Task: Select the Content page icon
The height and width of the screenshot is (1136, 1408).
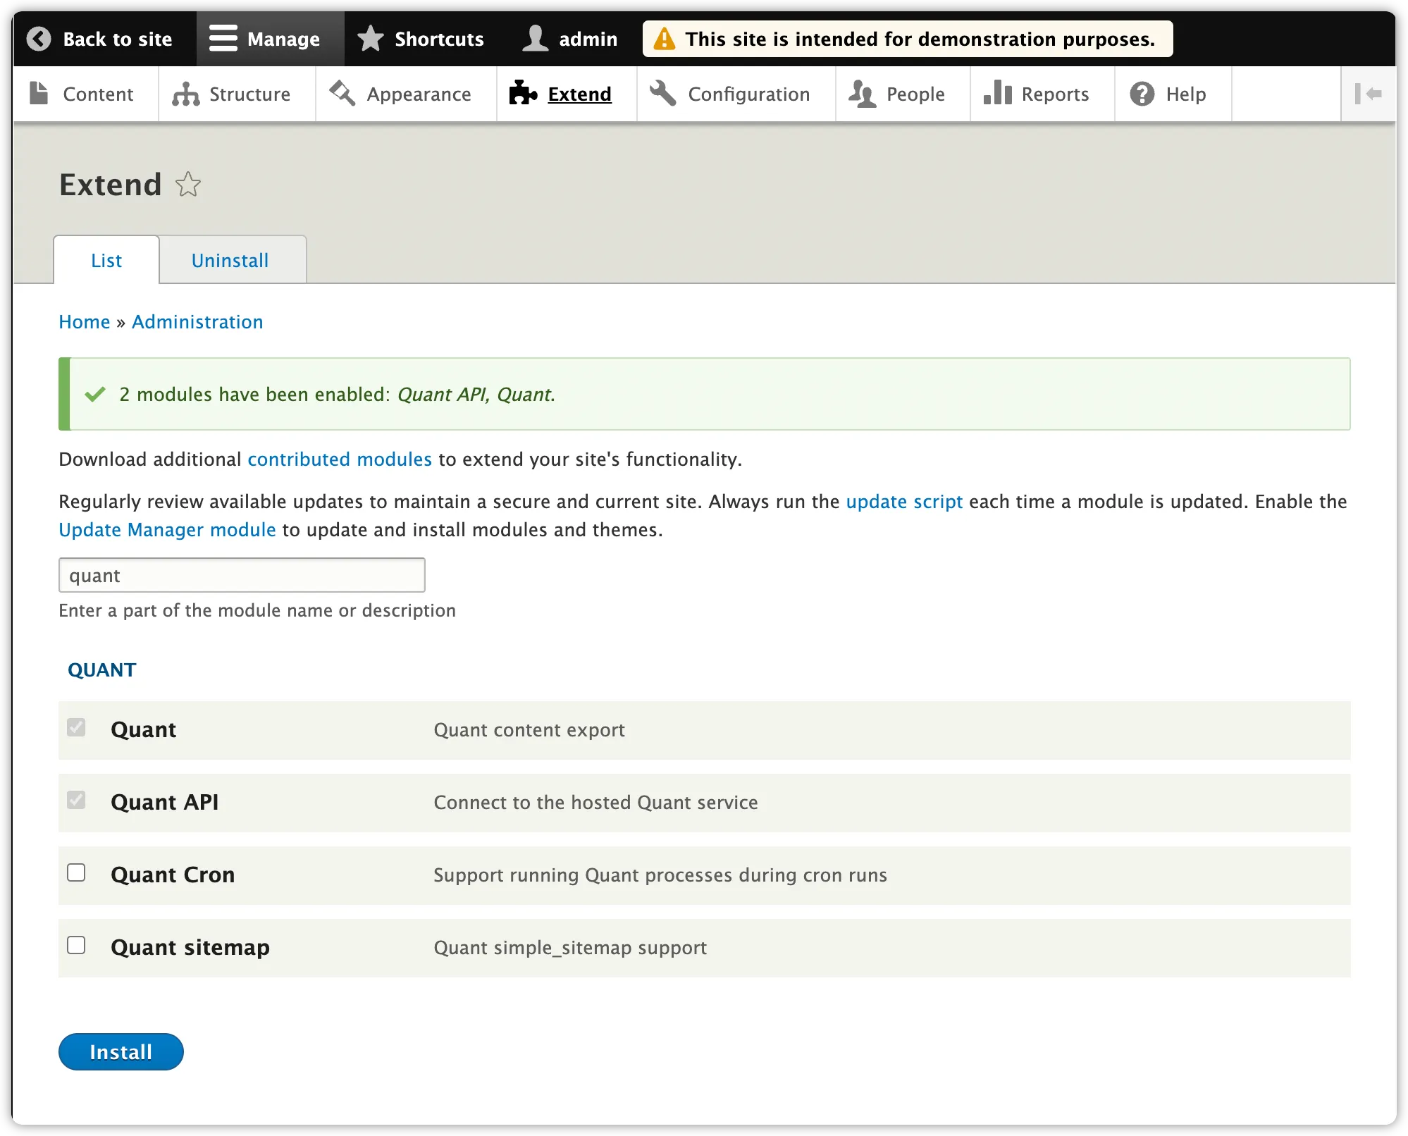Action: click(x=39, y=93)
